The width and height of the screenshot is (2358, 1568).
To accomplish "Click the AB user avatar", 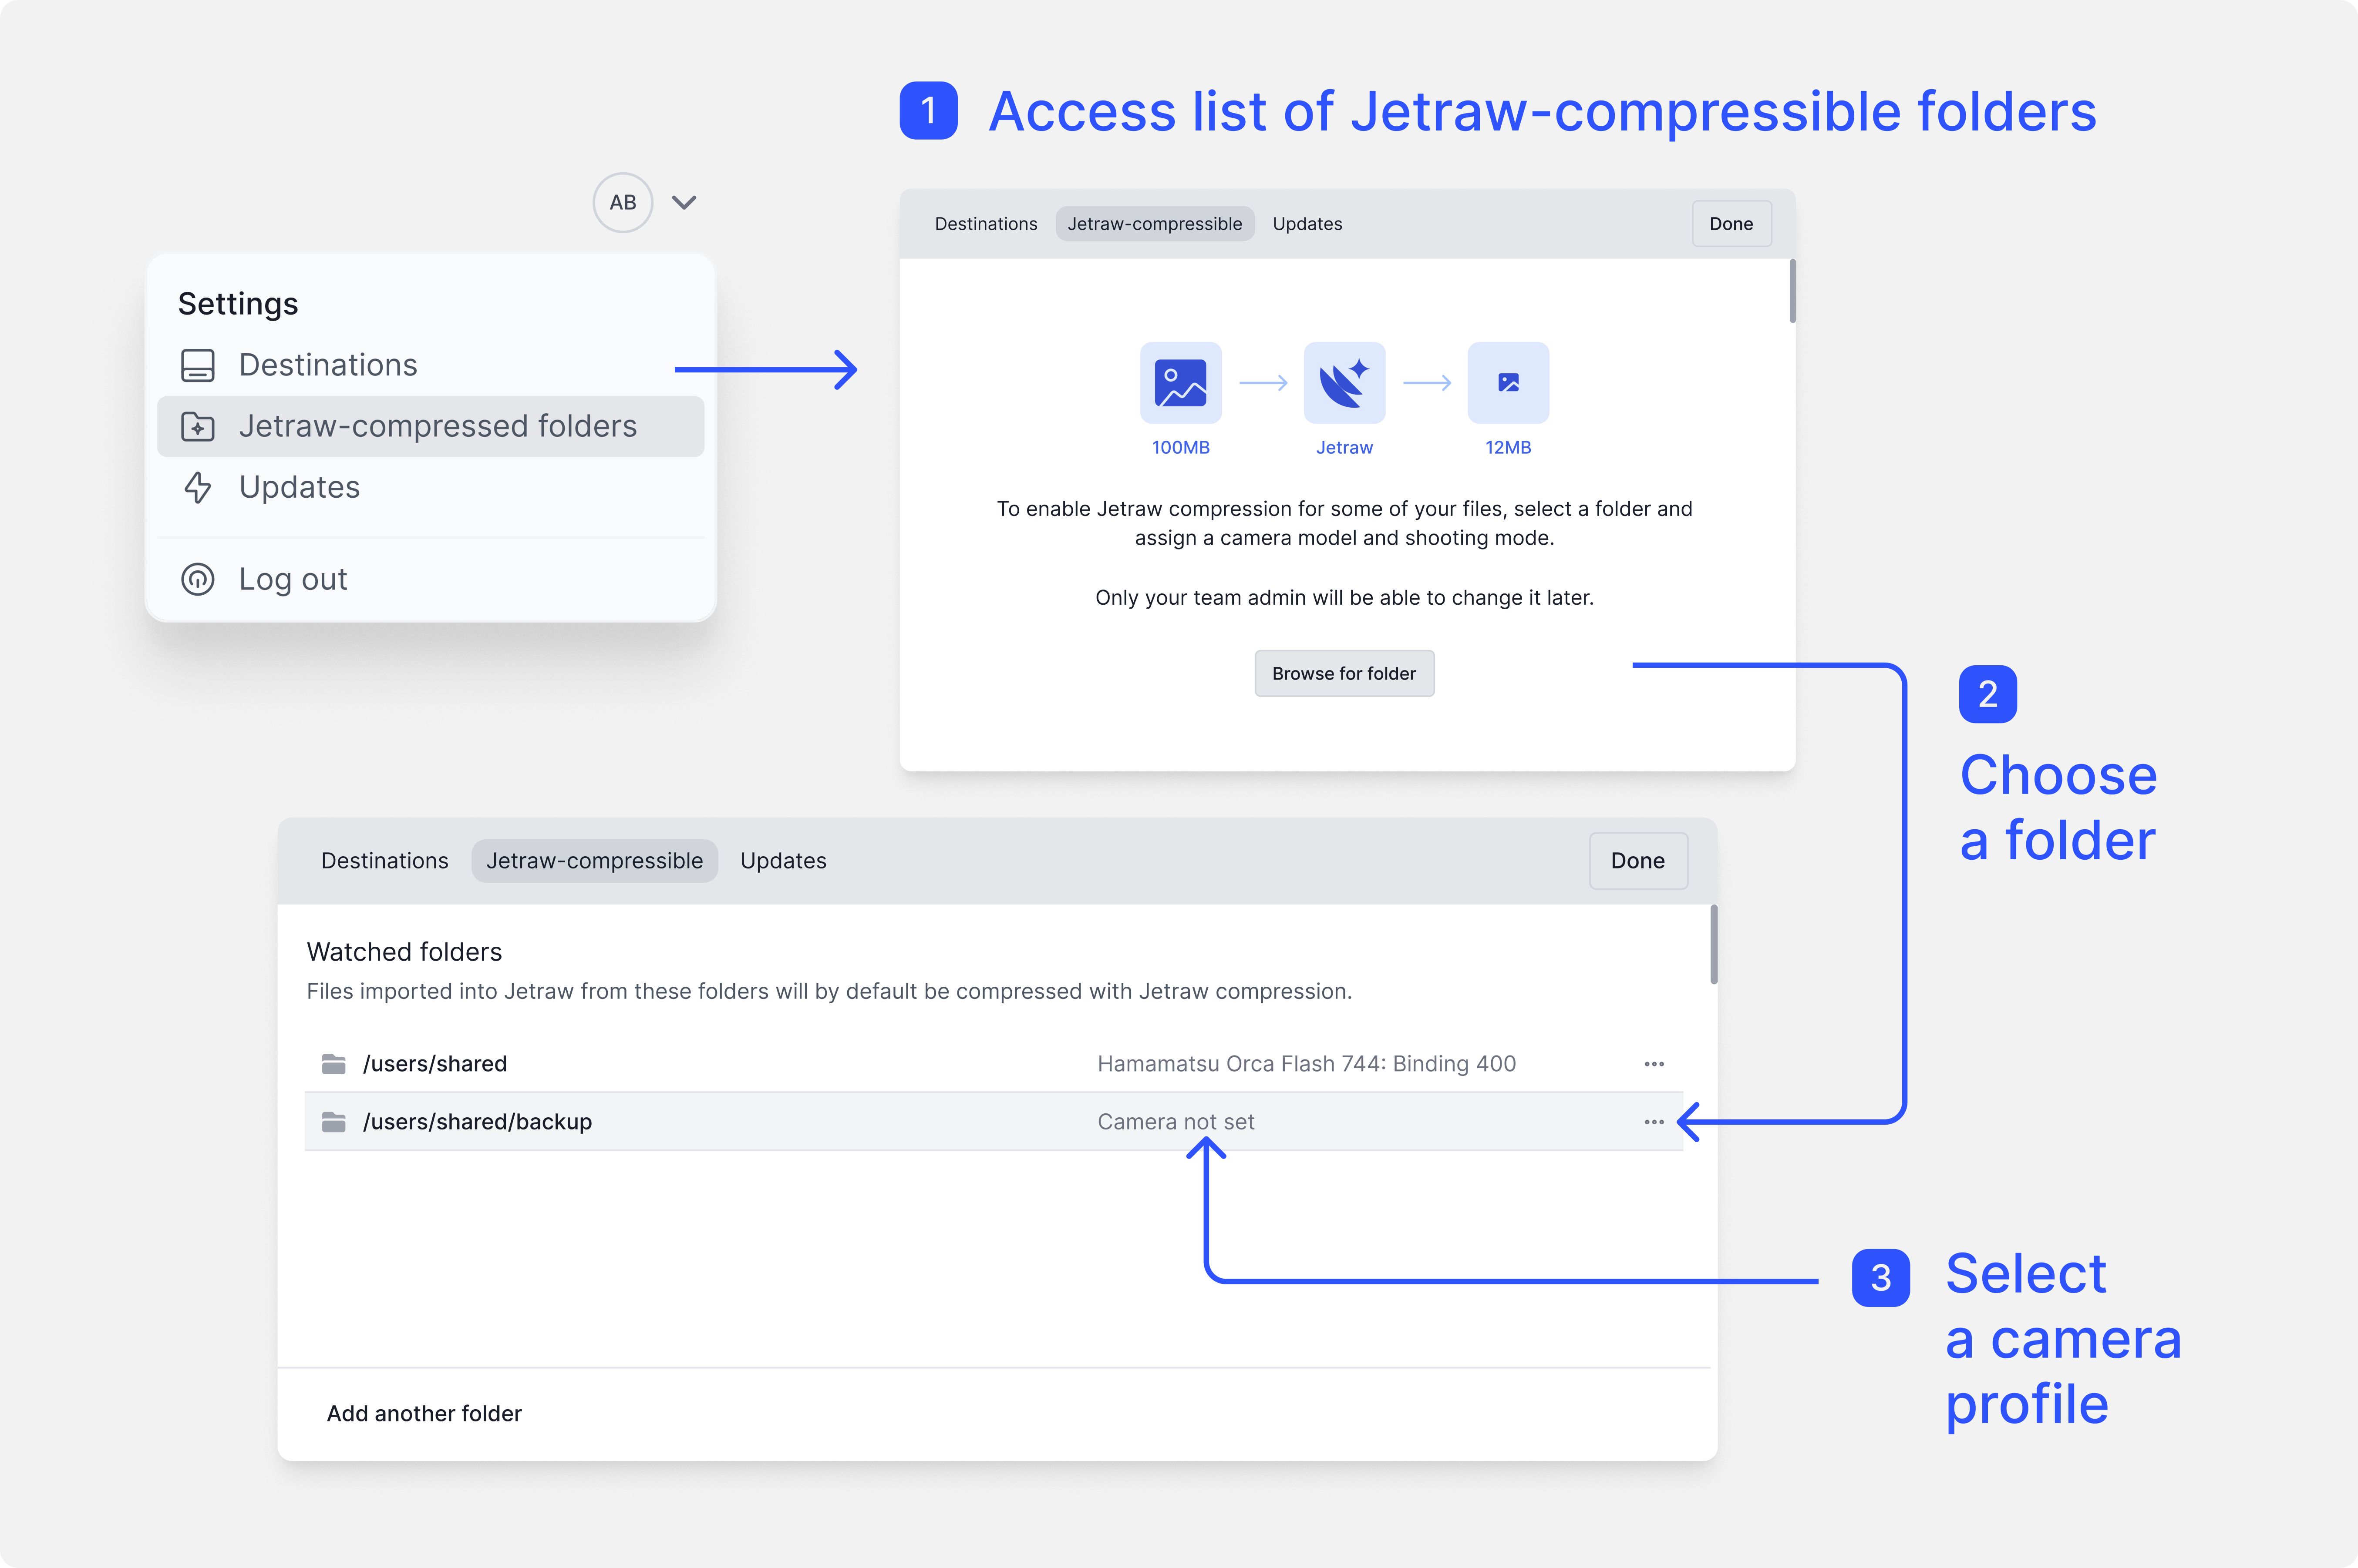I will 622,203.
